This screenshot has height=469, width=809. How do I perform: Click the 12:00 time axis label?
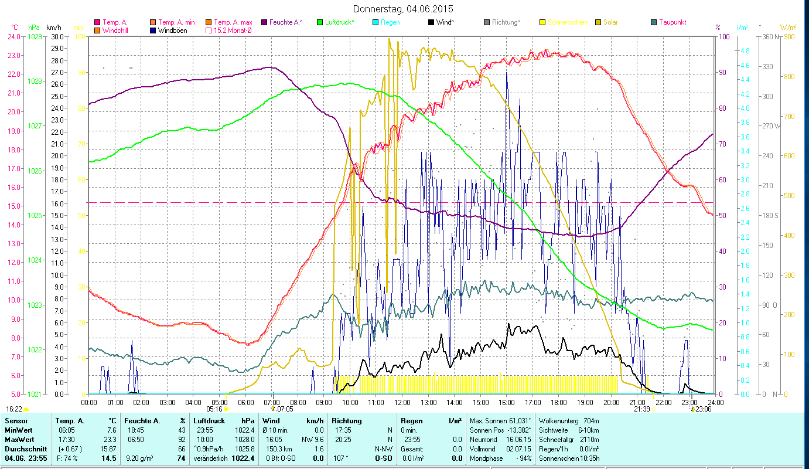point(402,402)
